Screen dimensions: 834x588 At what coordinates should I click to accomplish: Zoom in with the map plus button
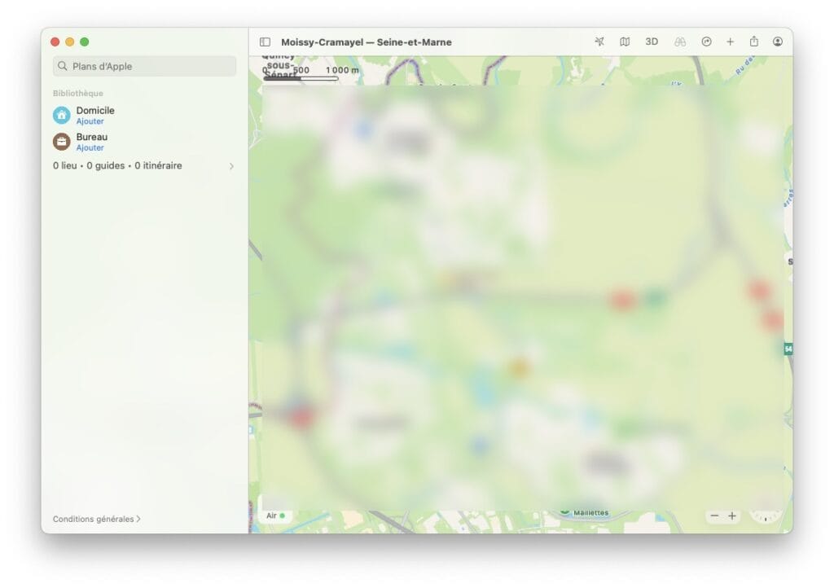732,516
